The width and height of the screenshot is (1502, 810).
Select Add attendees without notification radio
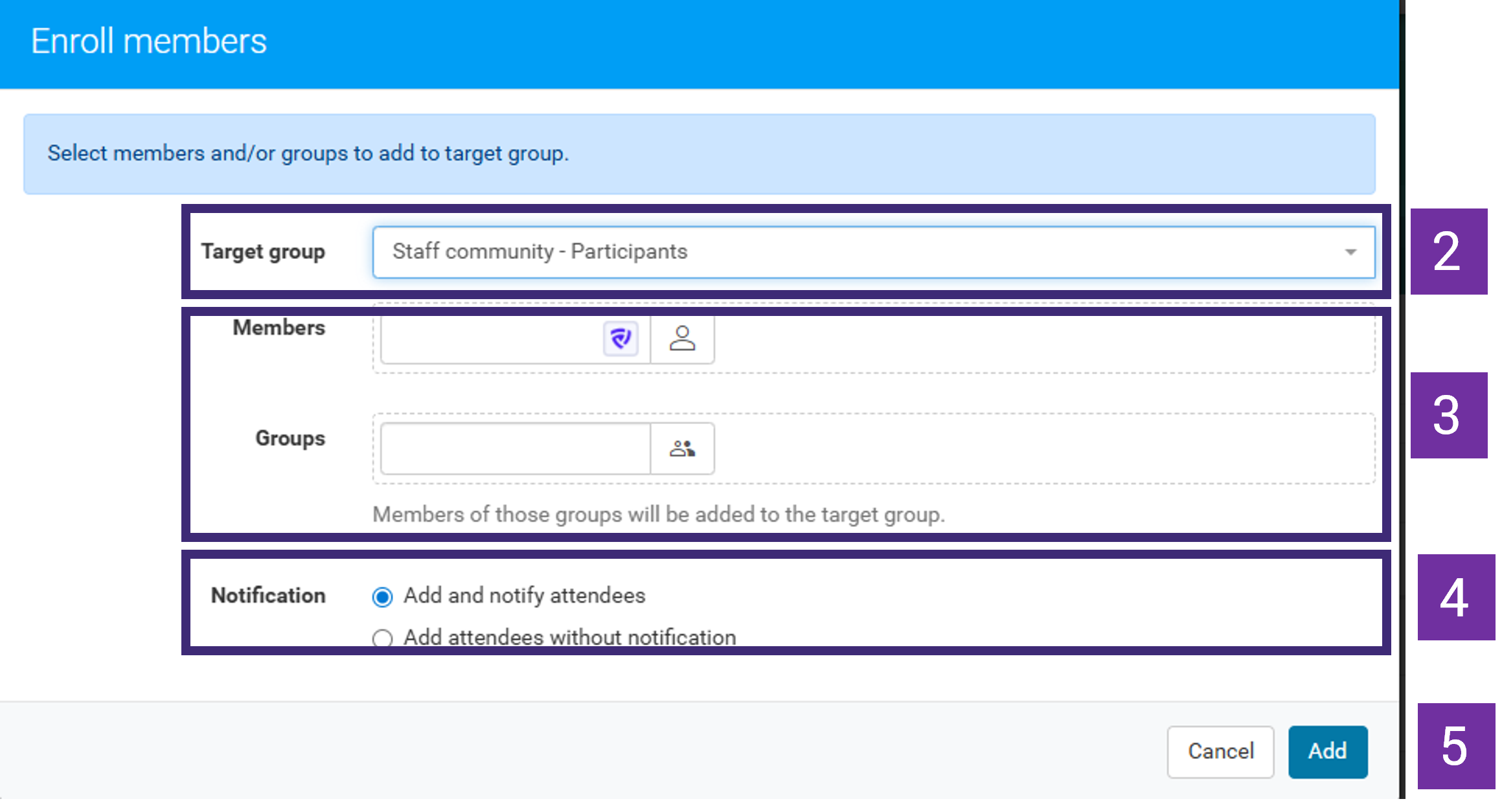[x=382, y=638]
